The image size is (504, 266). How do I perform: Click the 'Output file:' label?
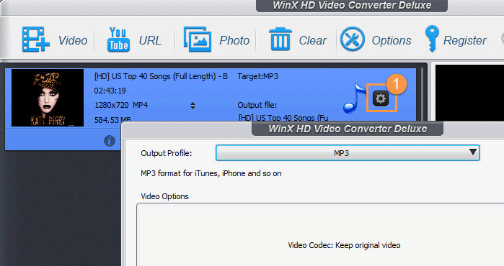pos(257,105)
